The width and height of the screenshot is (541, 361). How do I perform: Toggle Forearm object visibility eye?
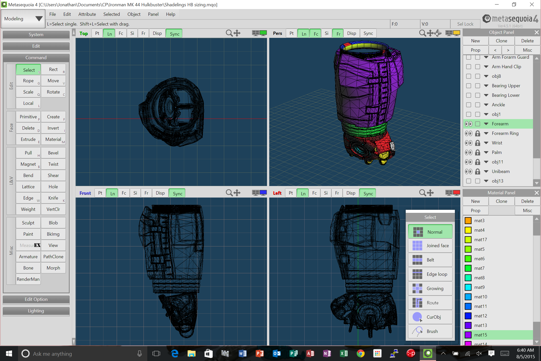coord(468,124)
